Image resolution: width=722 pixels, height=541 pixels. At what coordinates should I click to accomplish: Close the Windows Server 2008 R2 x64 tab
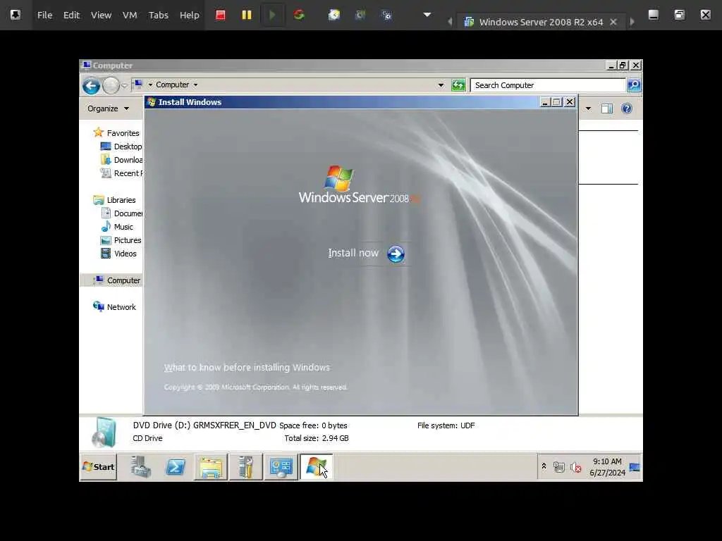pyautogui.click(x=613, y=22)
